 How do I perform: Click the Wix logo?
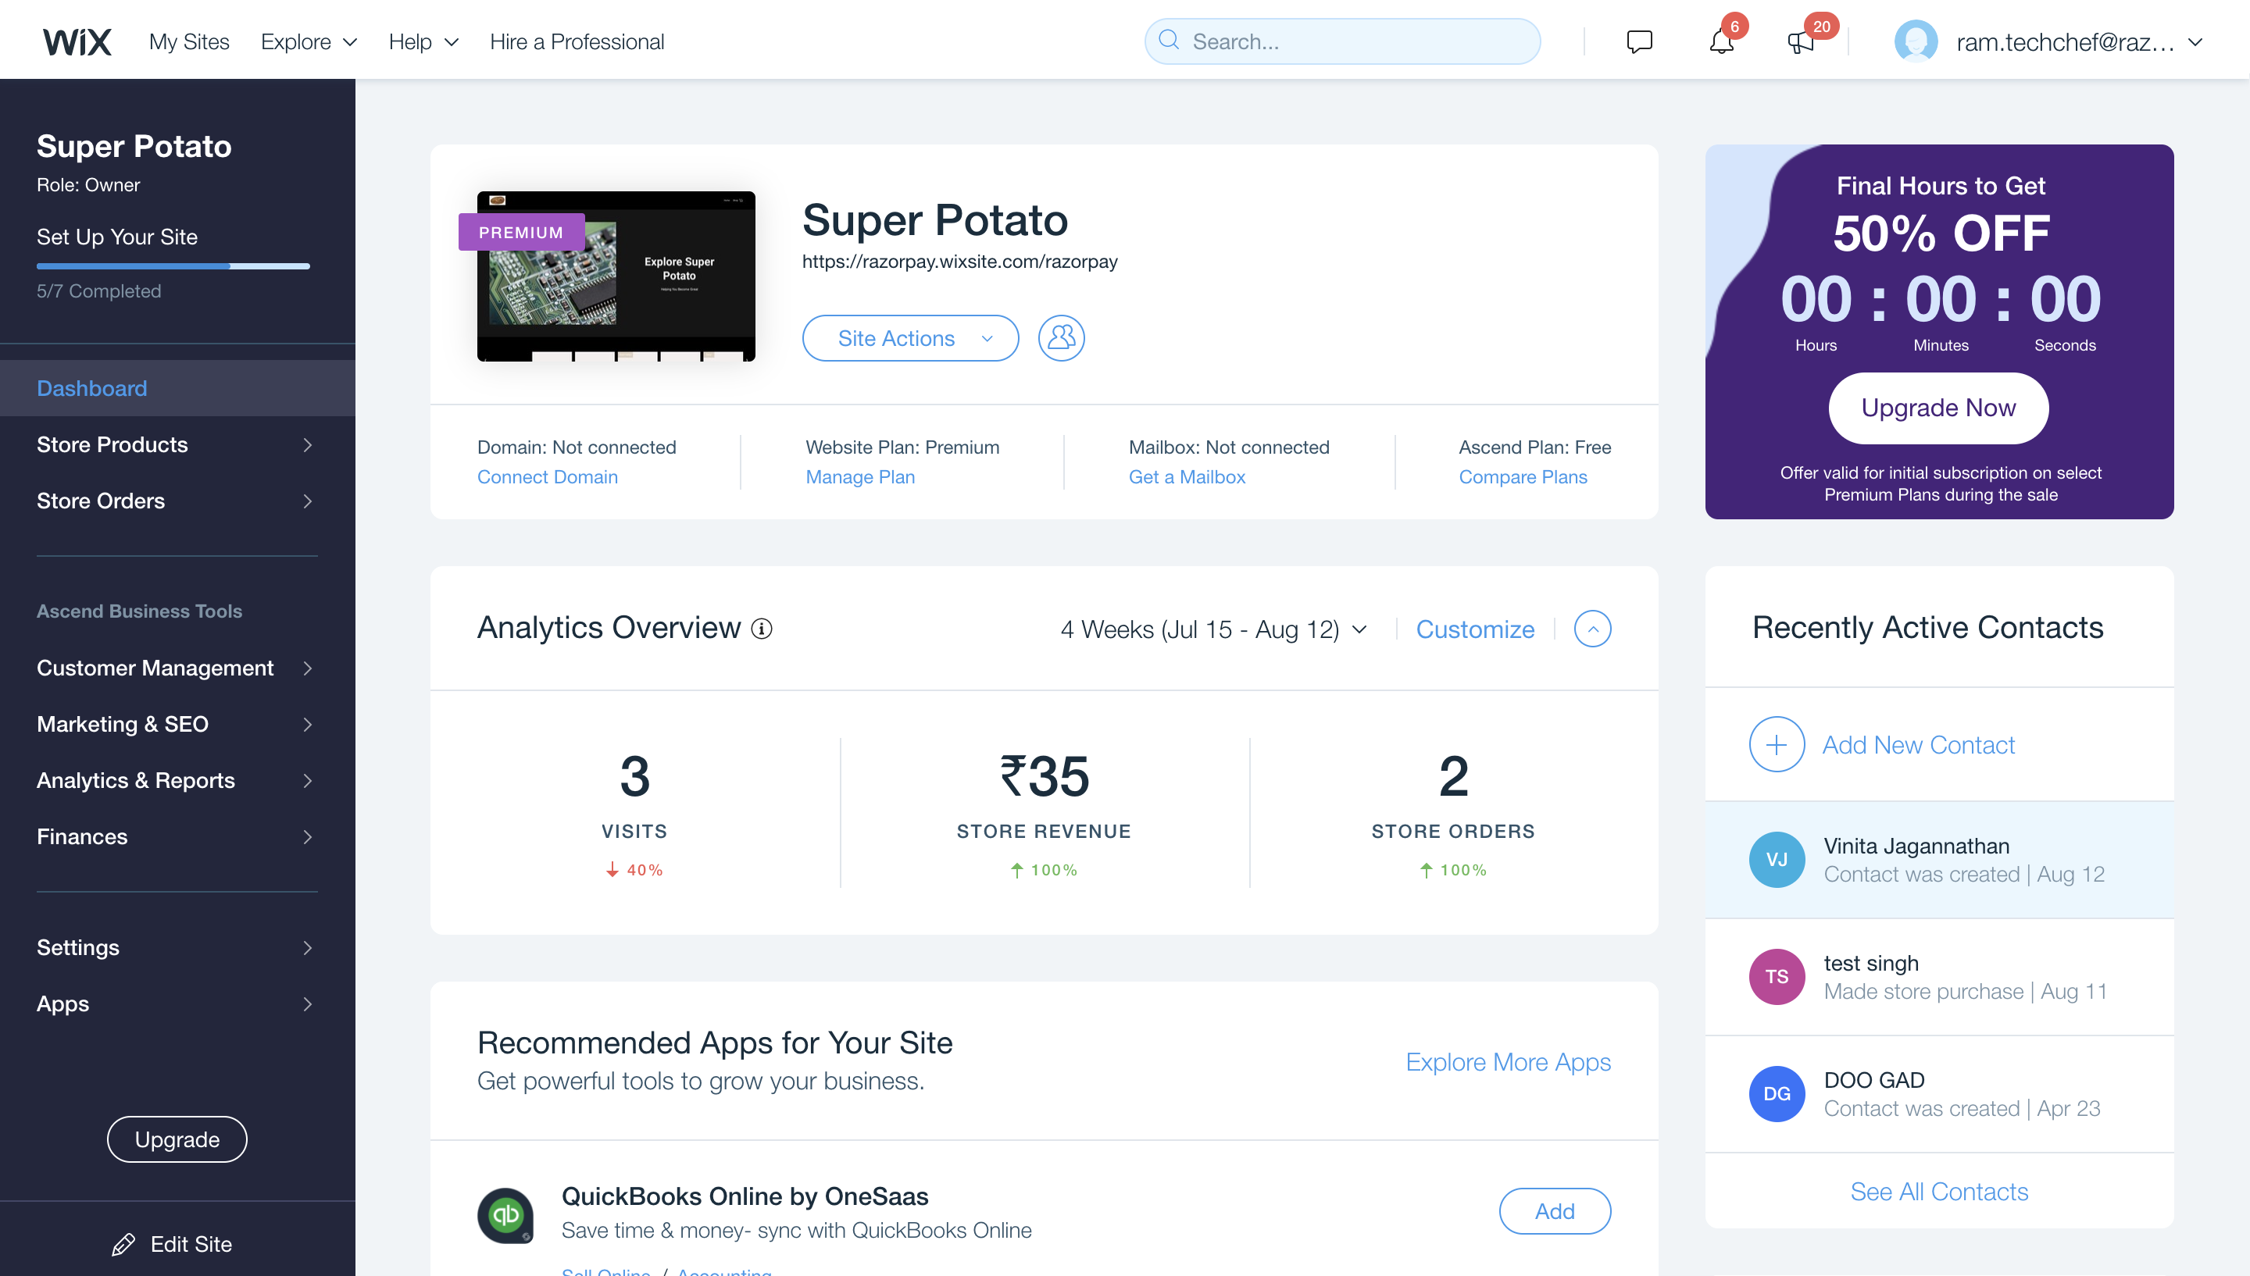[x=77, y=41]
